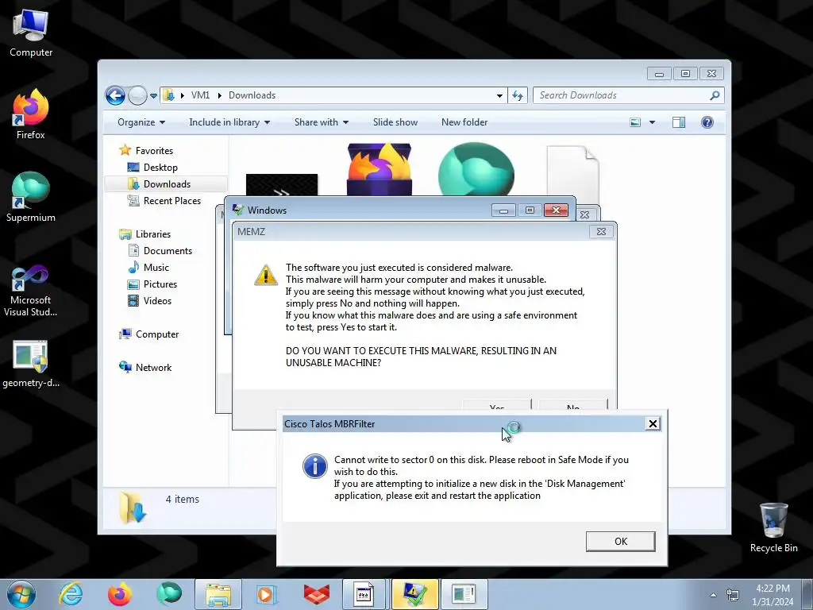Open the Firefox desktop shortcut
The image size is (813, 610).
pyautogui.click(x=31, y=114)
